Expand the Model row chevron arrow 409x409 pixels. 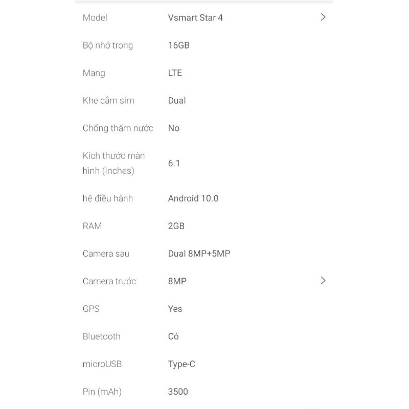click(x=323, y=17)
